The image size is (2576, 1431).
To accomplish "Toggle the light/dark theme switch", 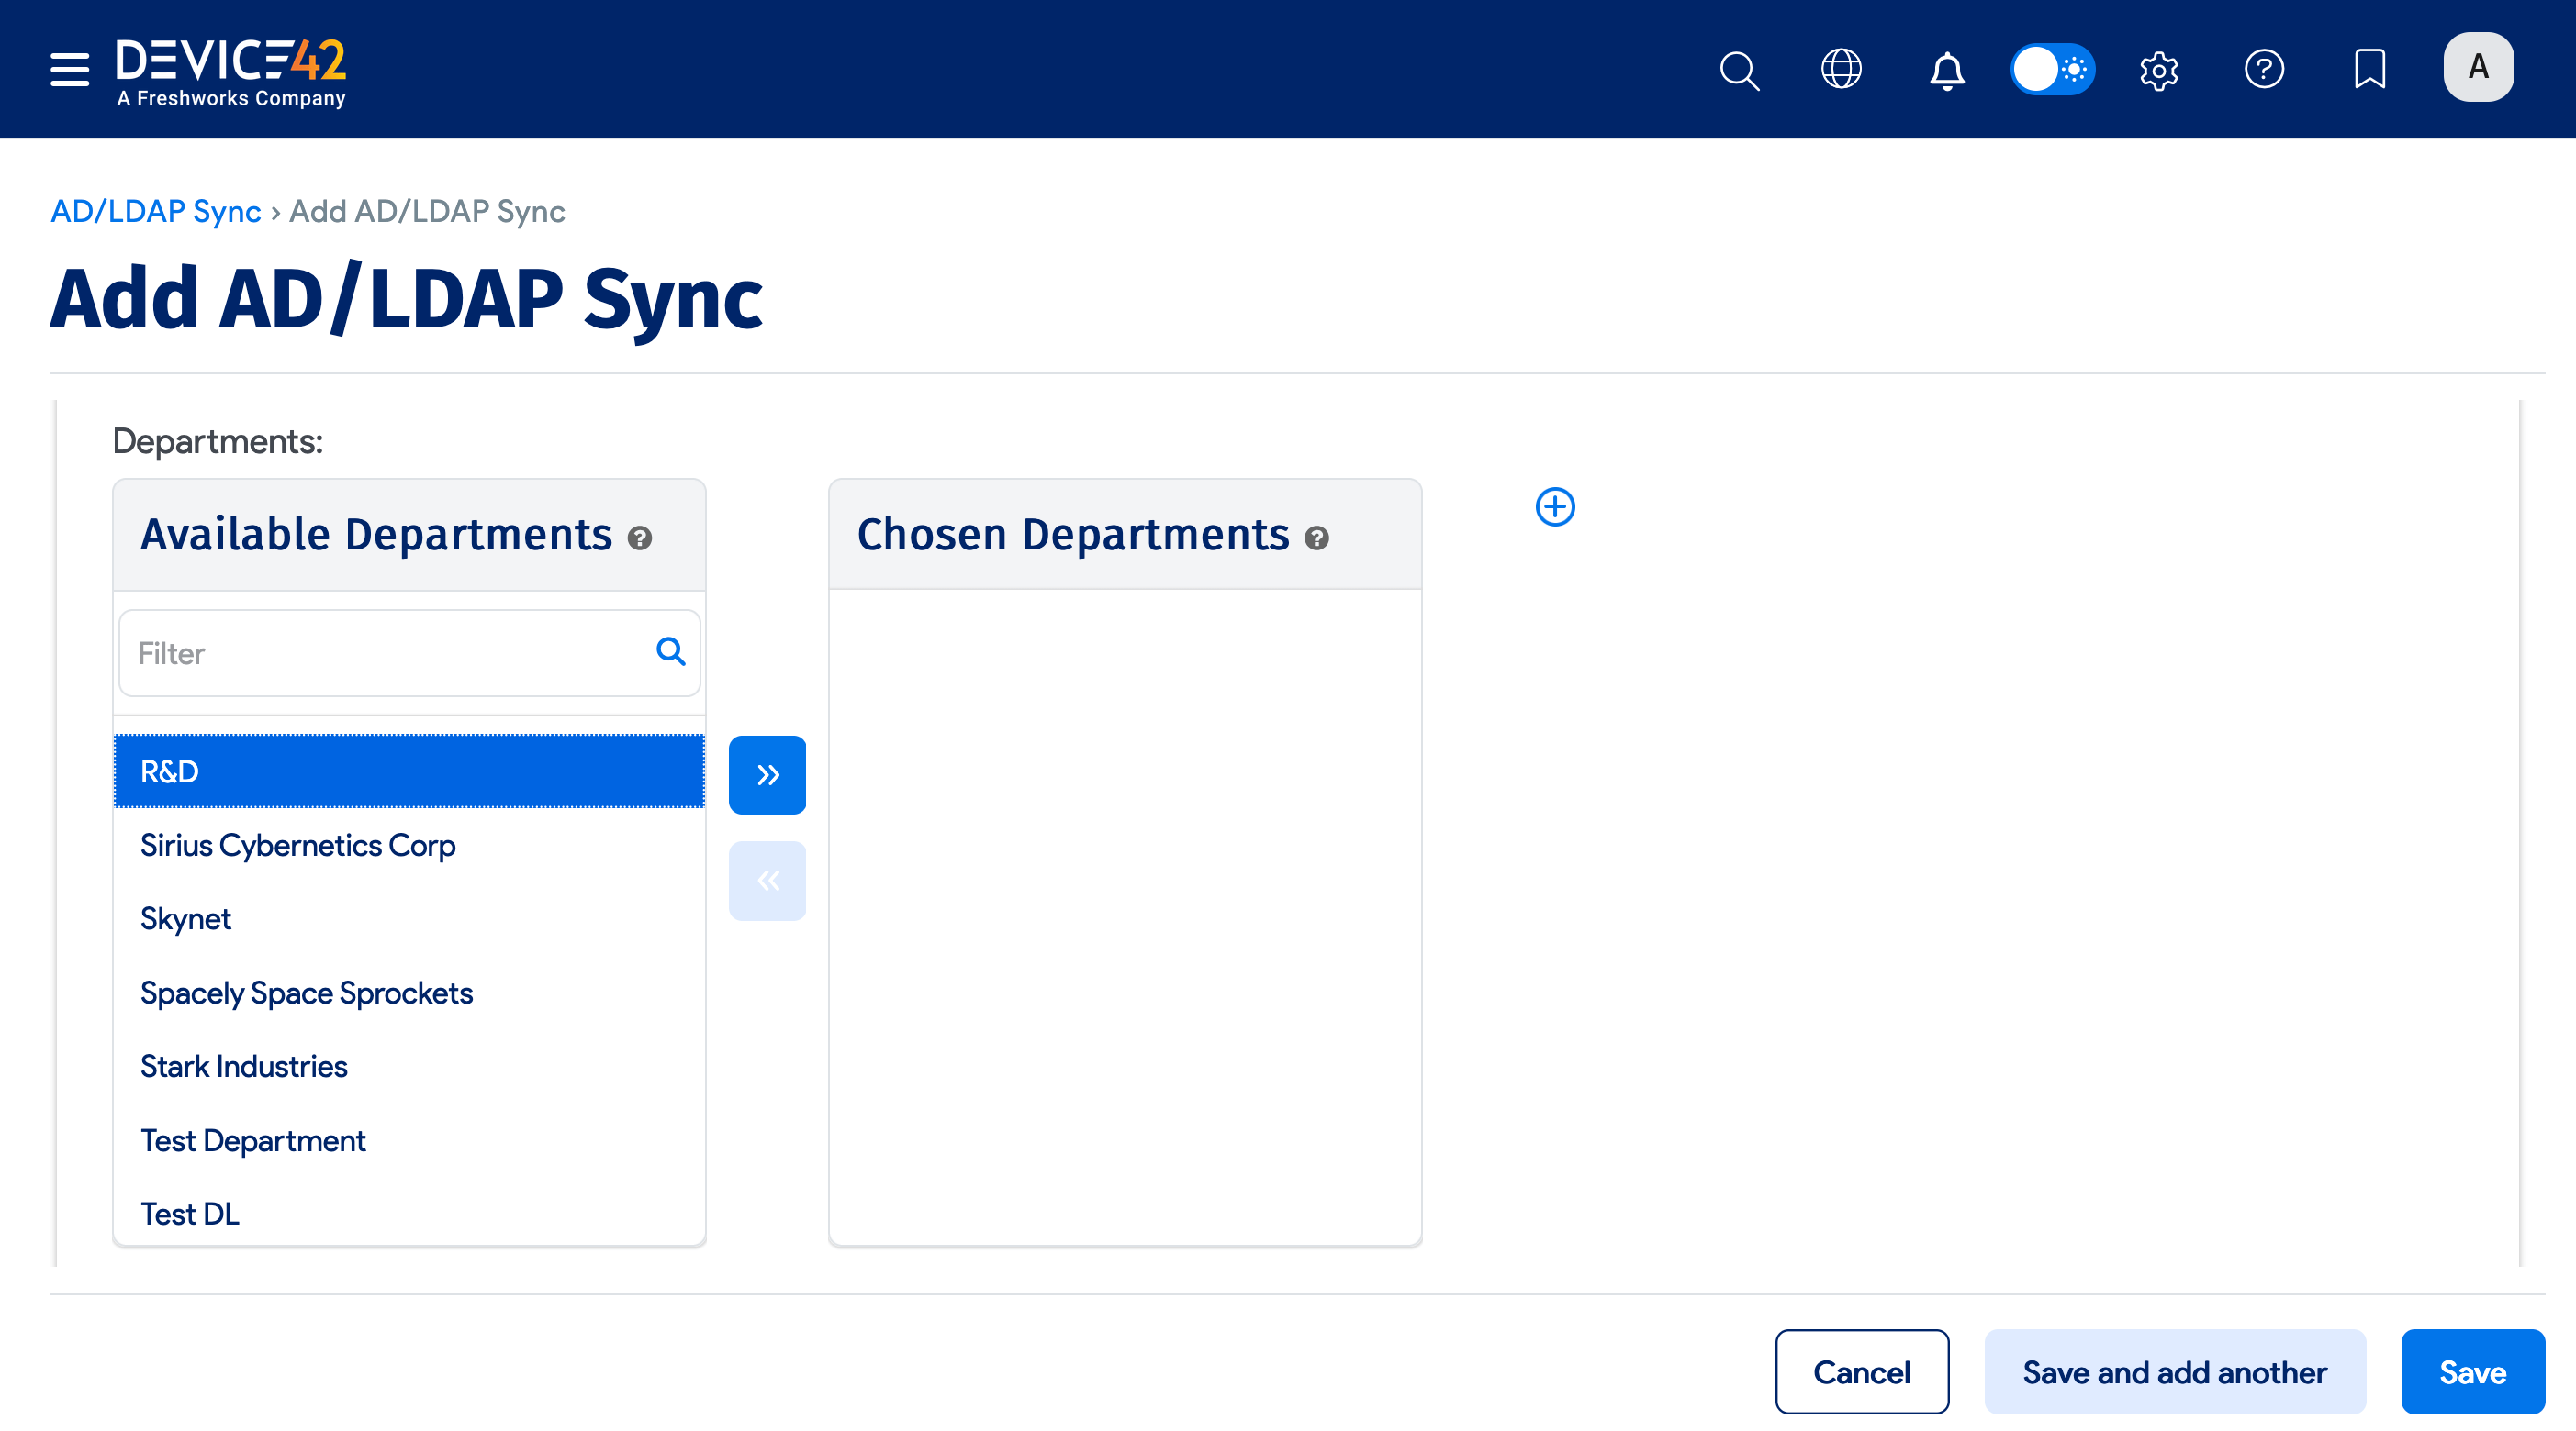I will point(2052,70).
